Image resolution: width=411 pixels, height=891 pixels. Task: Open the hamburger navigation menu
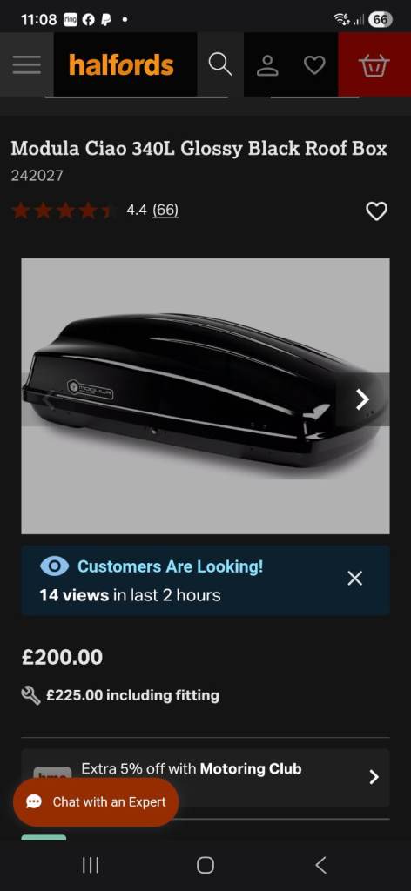coord(27,64)
